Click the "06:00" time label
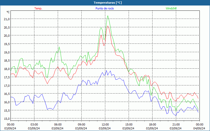210x131 pixels. click(58, 125)
